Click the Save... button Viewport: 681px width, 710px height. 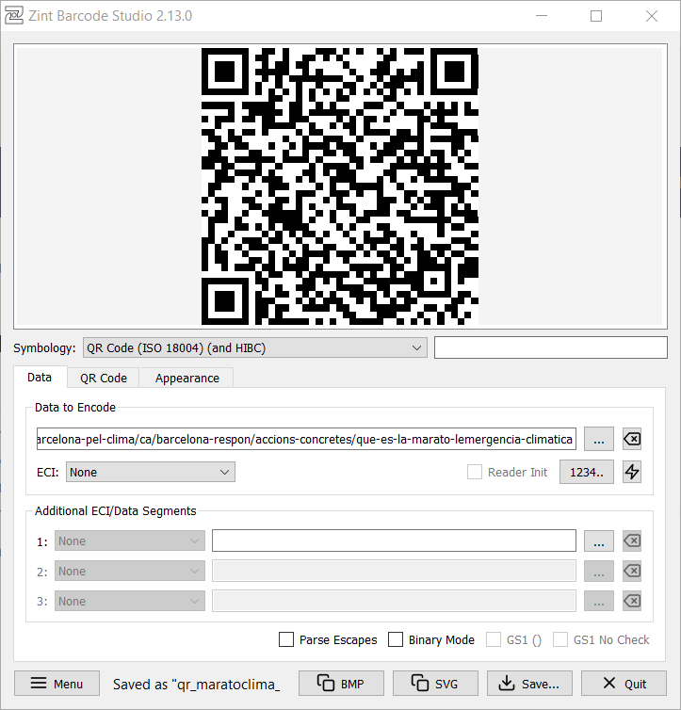[528, 684]
